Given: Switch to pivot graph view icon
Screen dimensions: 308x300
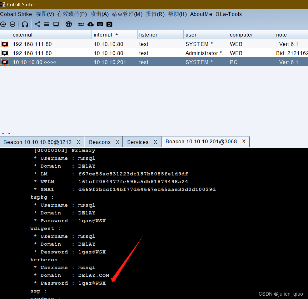Looking at the screenshot, I should 37,24.
